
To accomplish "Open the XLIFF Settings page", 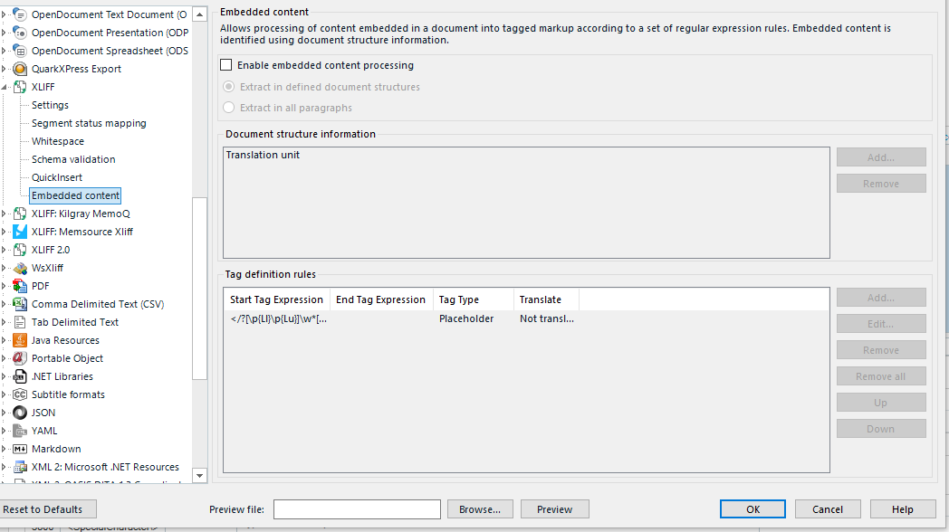I will pos(50,105).
